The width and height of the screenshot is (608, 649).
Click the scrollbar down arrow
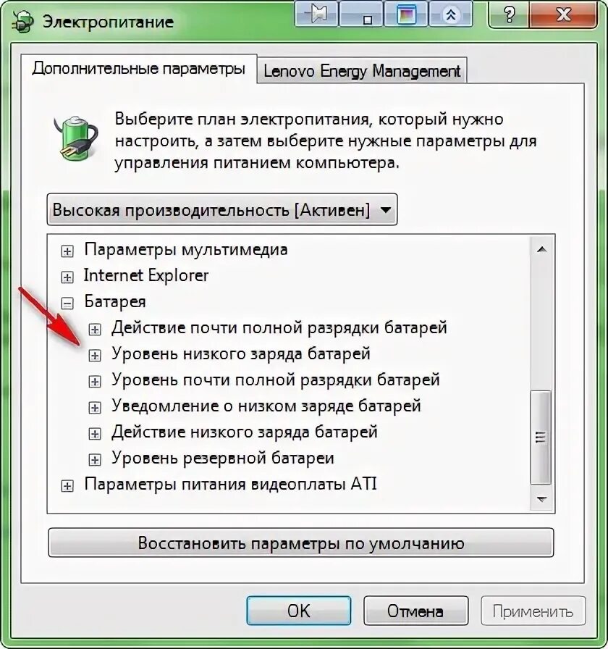pyautogui.click(x=541, y=499)
